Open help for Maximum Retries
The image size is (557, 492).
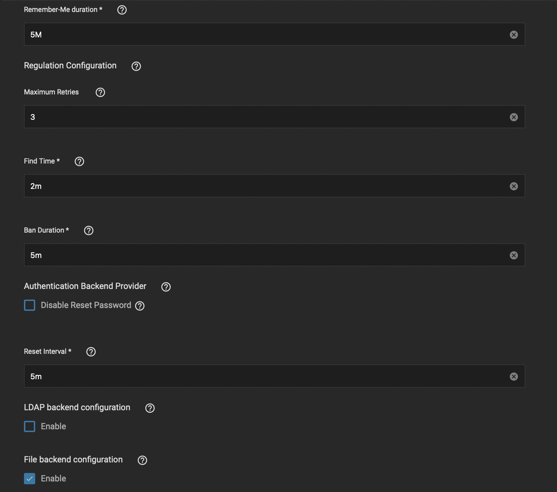point(100,92)
